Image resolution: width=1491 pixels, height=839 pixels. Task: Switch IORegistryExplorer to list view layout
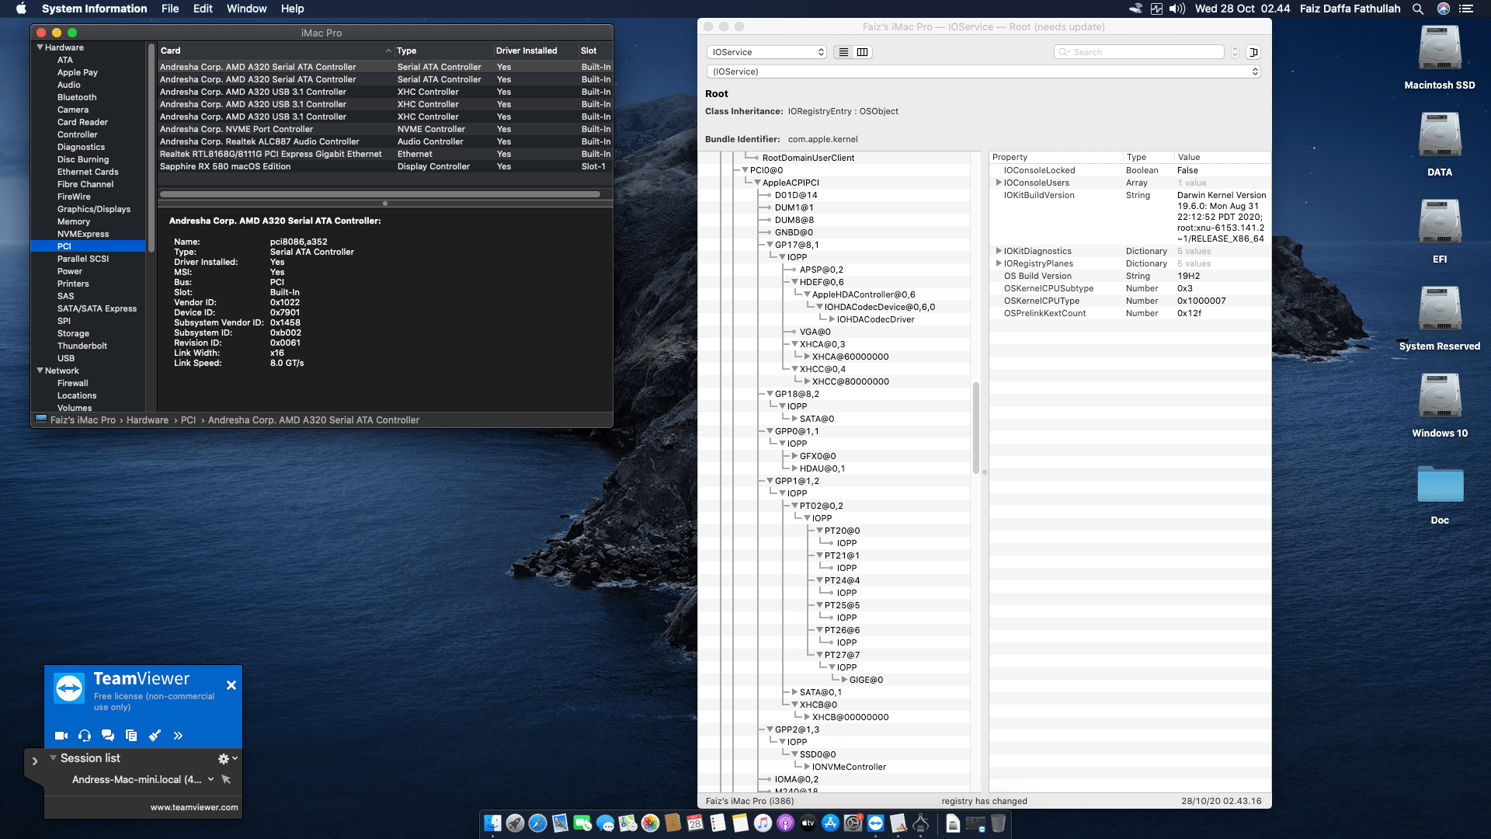(843, 52)
